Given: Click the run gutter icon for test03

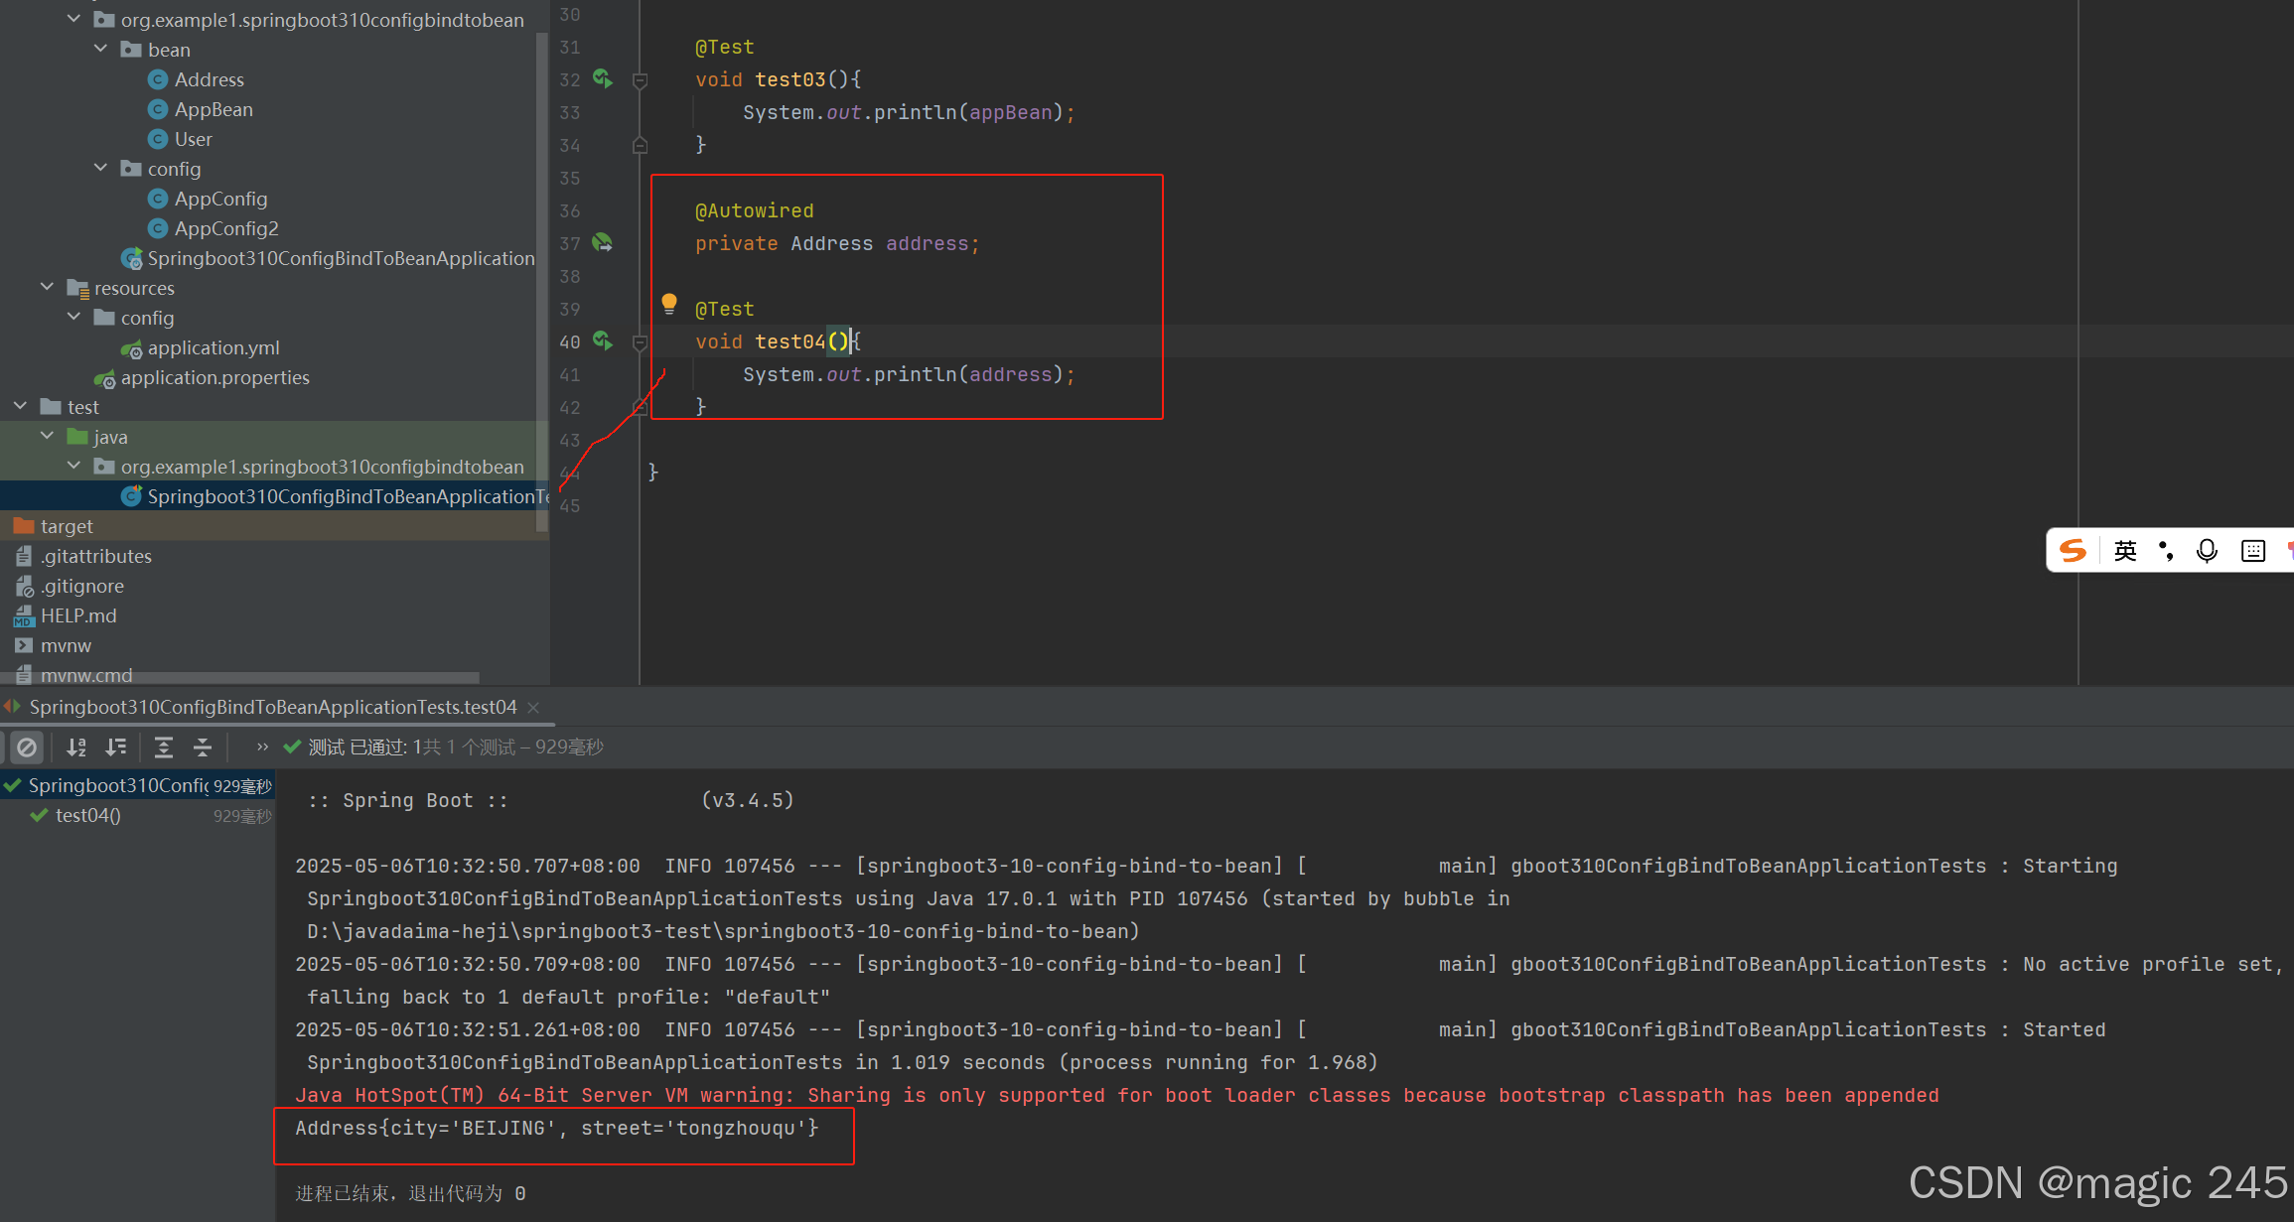Looking at the screenshot, I should [602, 78].
